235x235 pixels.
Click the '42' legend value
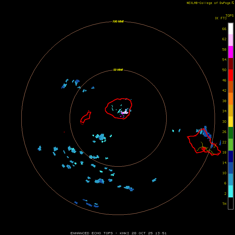[224, 91]
